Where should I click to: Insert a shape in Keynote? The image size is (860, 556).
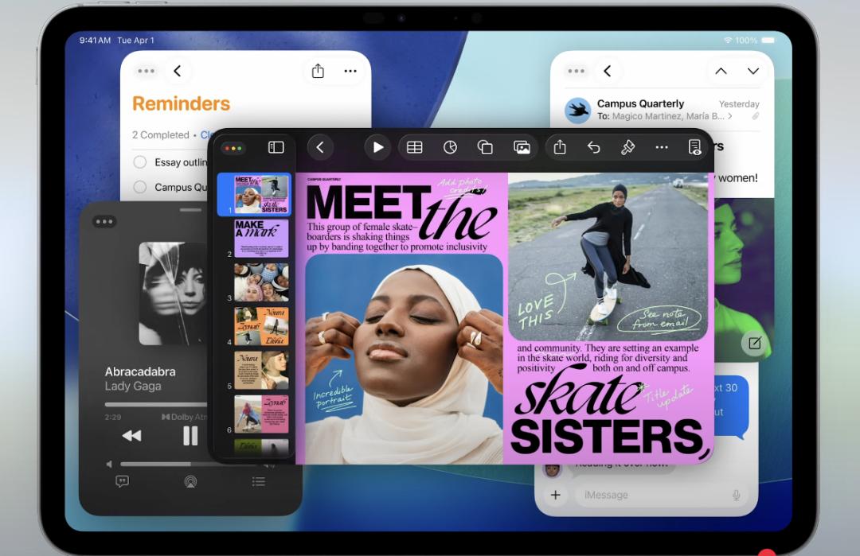tap(486, 147)
